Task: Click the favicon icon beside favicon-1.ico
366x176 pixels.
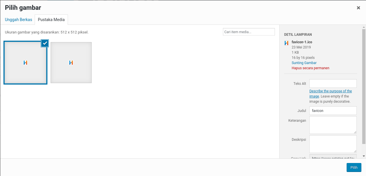Action: click(286, 43)
